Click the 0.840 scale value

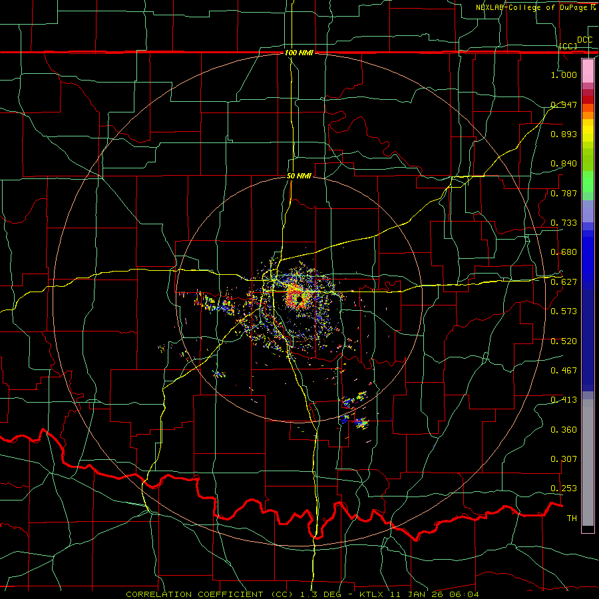(x=564, y=164)
